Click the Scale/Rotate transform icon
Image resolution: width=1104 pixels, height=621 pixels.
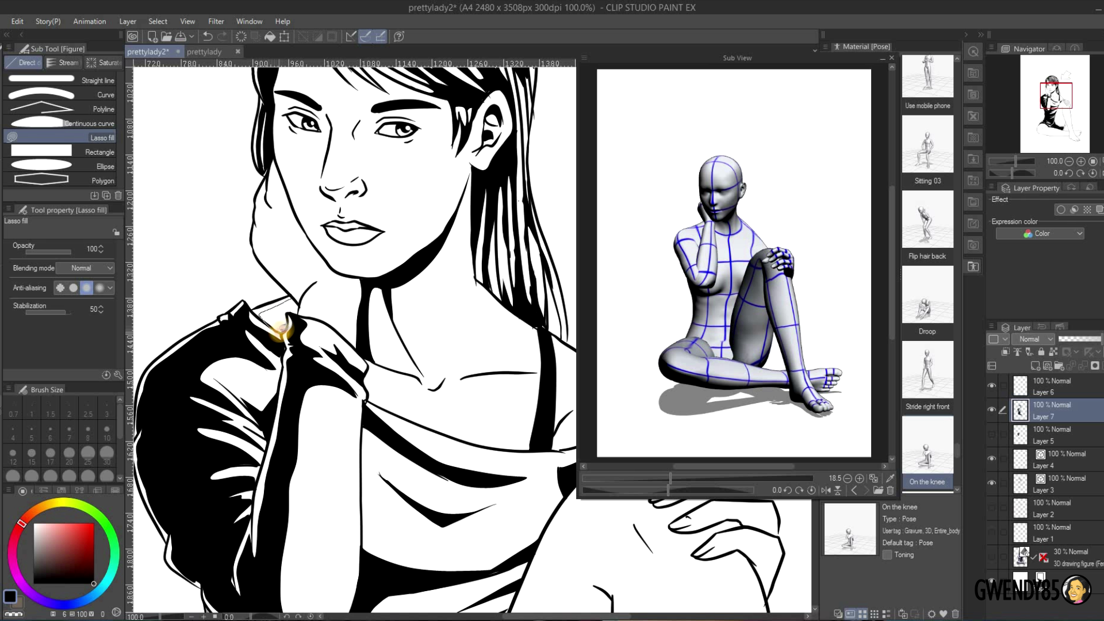(284, 37)
